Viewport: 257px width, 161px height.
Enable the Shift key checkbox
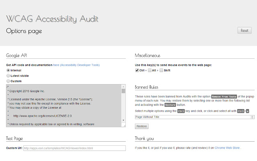[161, 70]
